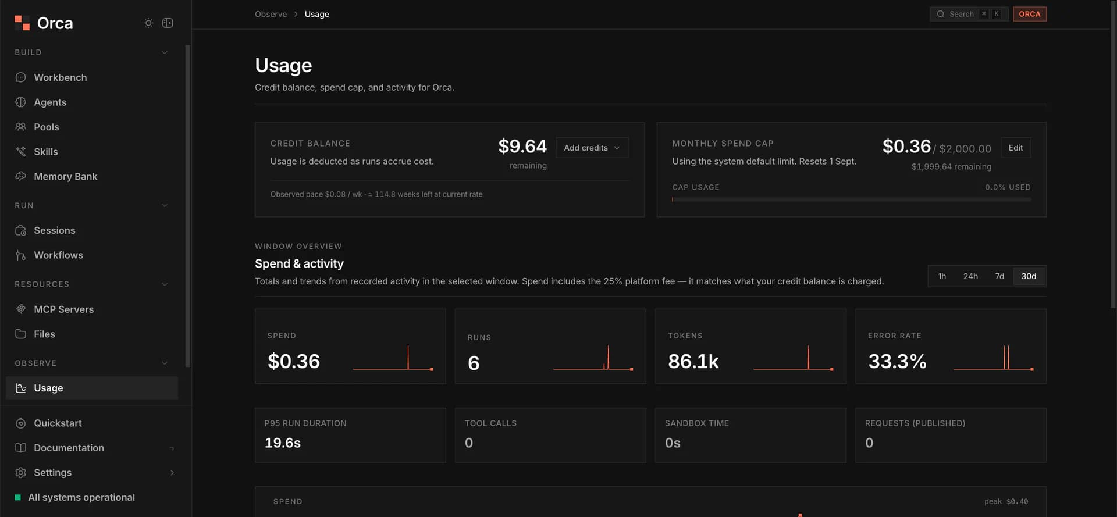Screen dimensions: 1117x517
Task: Click the page vertical scrollbar
Action: click(x=1114, y=154)
